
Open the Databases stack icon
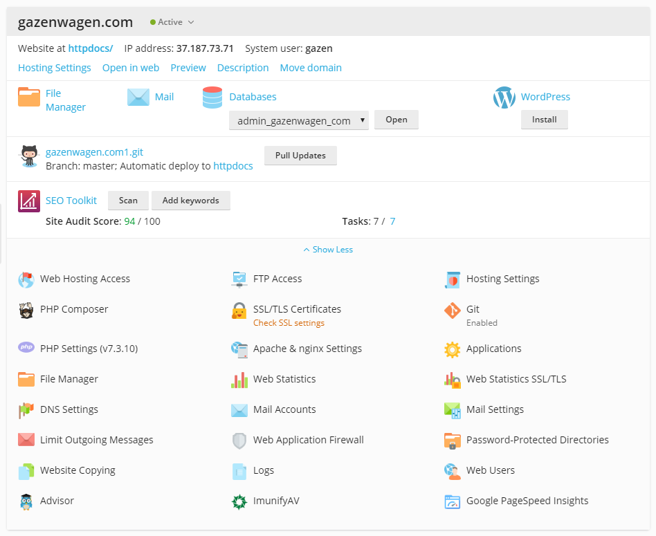point(212,98)
